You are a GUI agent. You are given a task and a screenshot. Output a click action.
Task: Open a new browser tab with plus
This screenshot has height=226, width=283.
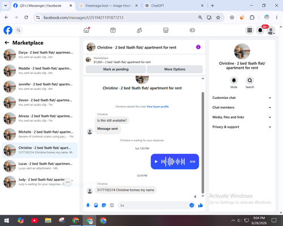[x=212, y=6]
